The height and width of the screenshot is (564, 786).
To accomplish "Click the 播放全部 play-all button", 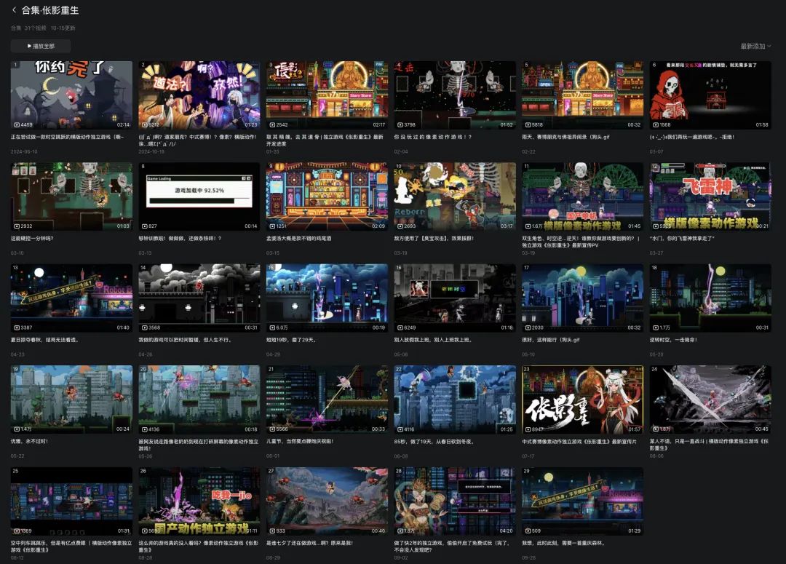I will 41,46.
